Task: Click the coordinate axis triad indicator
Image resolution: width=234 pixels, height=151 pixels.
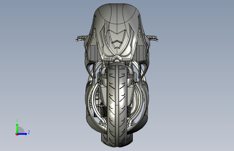Action: (x=22, y=128)
